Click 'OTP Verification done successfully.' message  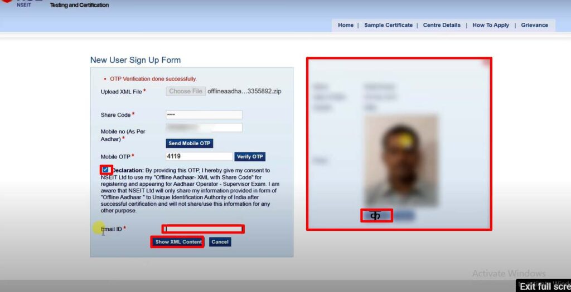pos(153,79)
